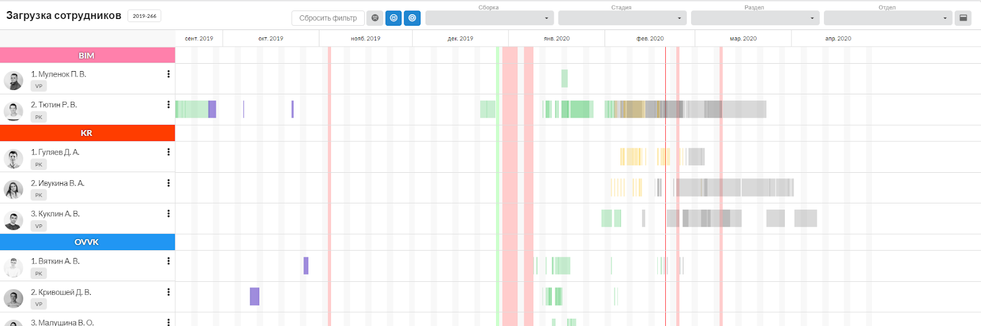Select окт. 2019 month header
Viewport: 981px width, 326px height.
pos(271,39)
